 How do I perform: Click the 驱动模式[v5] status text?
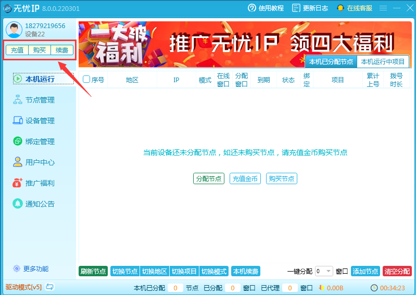tap(23, 287)
